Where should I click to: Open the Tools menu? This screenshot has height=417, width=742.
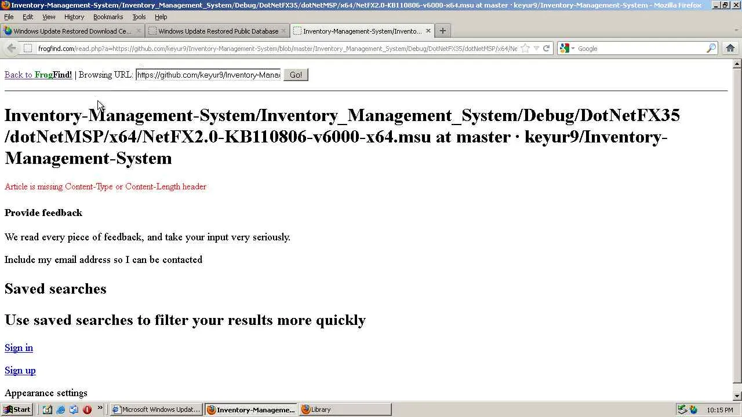point(139,17)
